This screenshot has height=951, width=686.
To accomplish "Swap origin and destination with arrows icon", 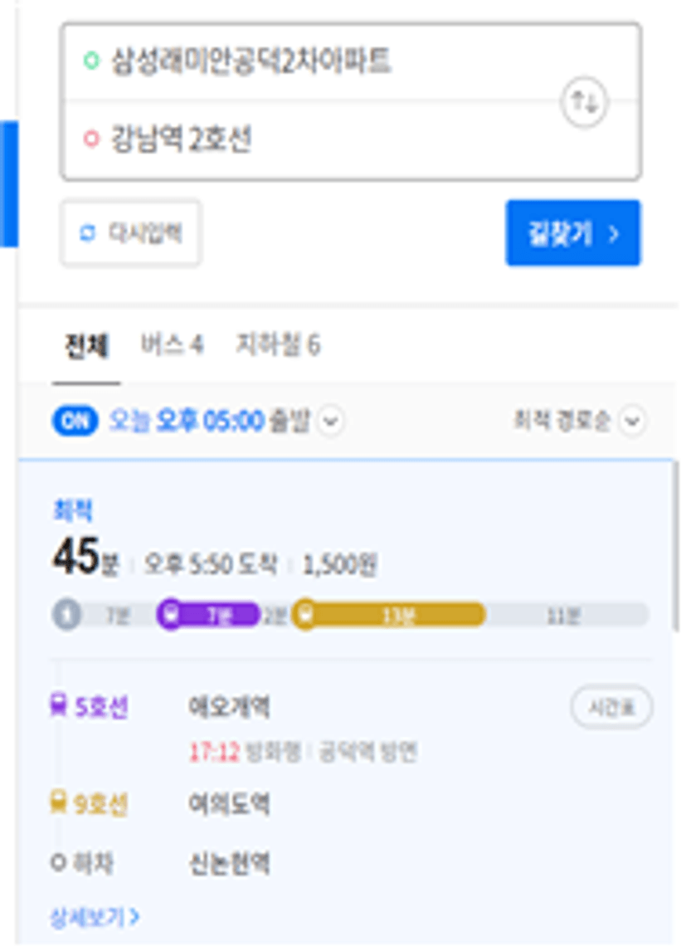I will [x=584, y=102].
